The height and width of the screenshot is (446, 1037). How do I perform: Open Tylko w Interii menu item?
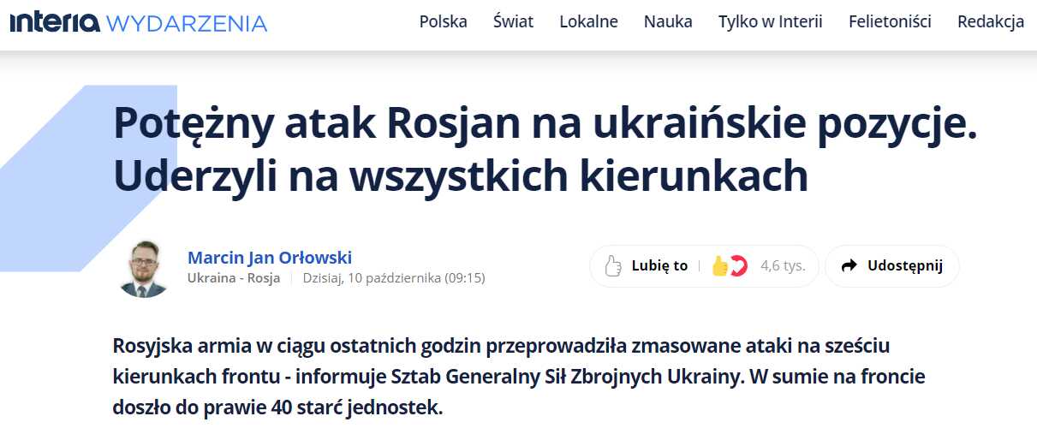(x=770, y=22)
